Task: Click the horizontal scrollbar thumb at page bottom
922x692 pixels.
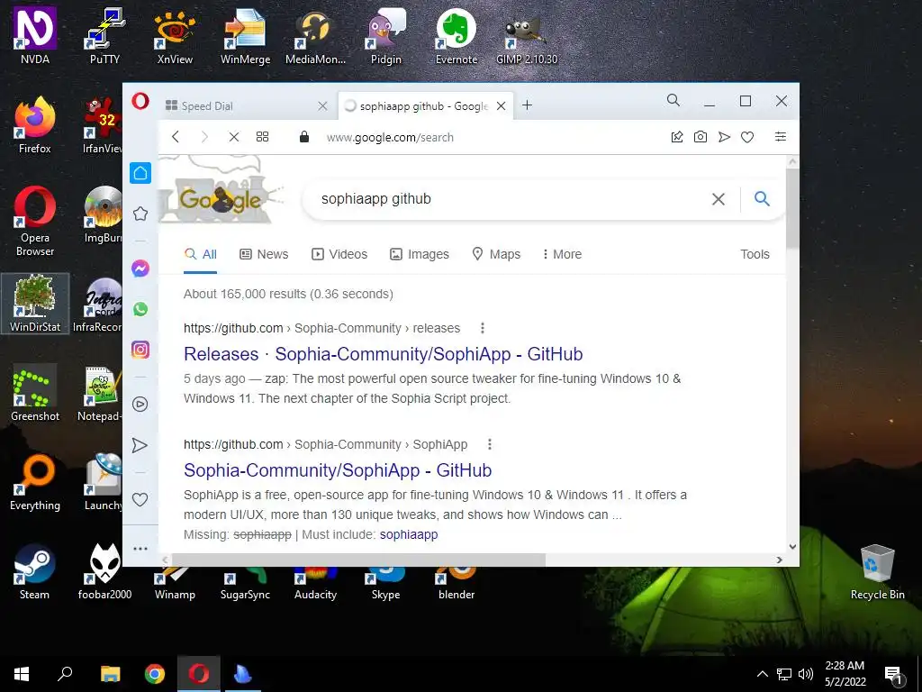Action: pyautogui.click(x=357, y=560)
